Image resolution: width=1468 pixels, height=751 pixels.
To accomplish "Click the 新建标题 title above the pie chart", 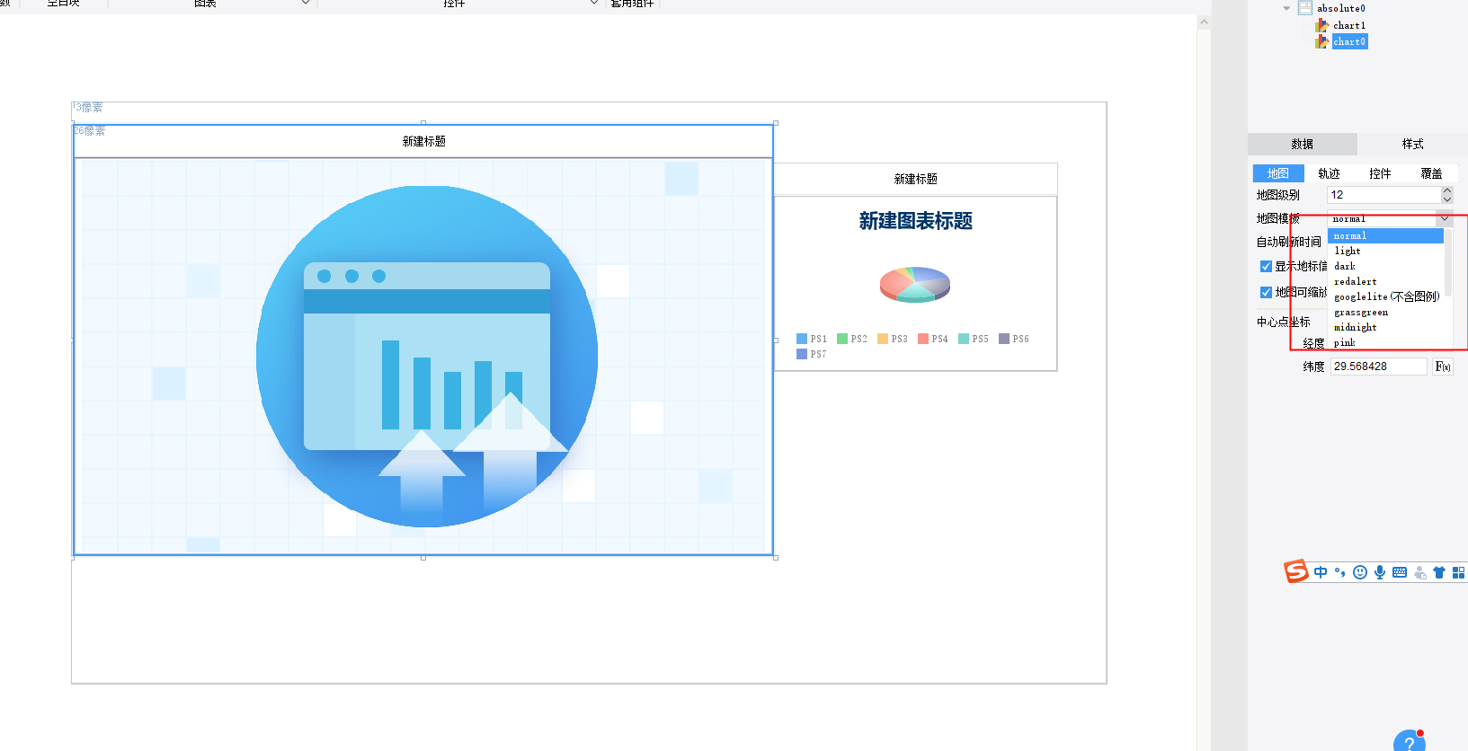I will pos(915,179).
